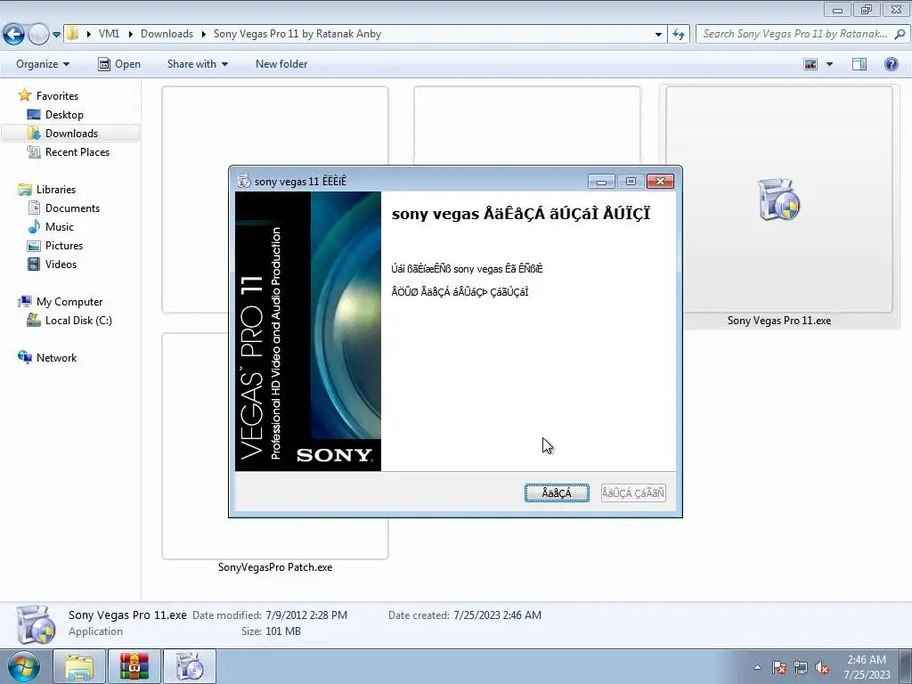Close the sony vegas 11 installer dialog

click(x=660, y=182)
